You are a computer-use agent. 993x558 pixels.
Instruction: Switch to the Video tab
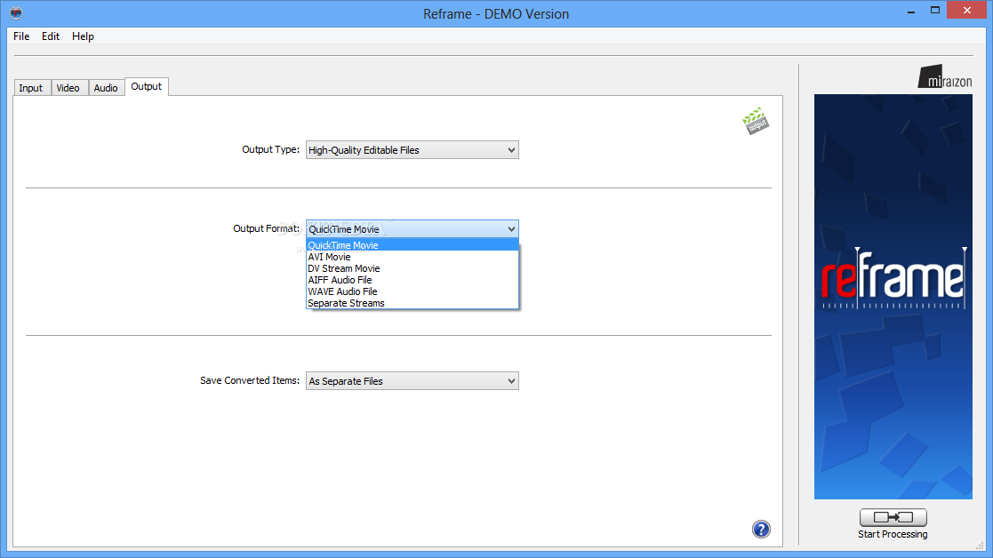click(68, 88)
